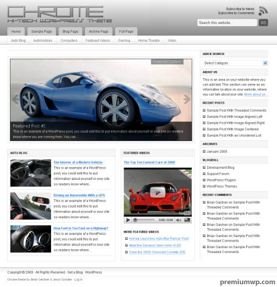
Task: Click the Featured Content label on slider
Action: click(167, 62)
